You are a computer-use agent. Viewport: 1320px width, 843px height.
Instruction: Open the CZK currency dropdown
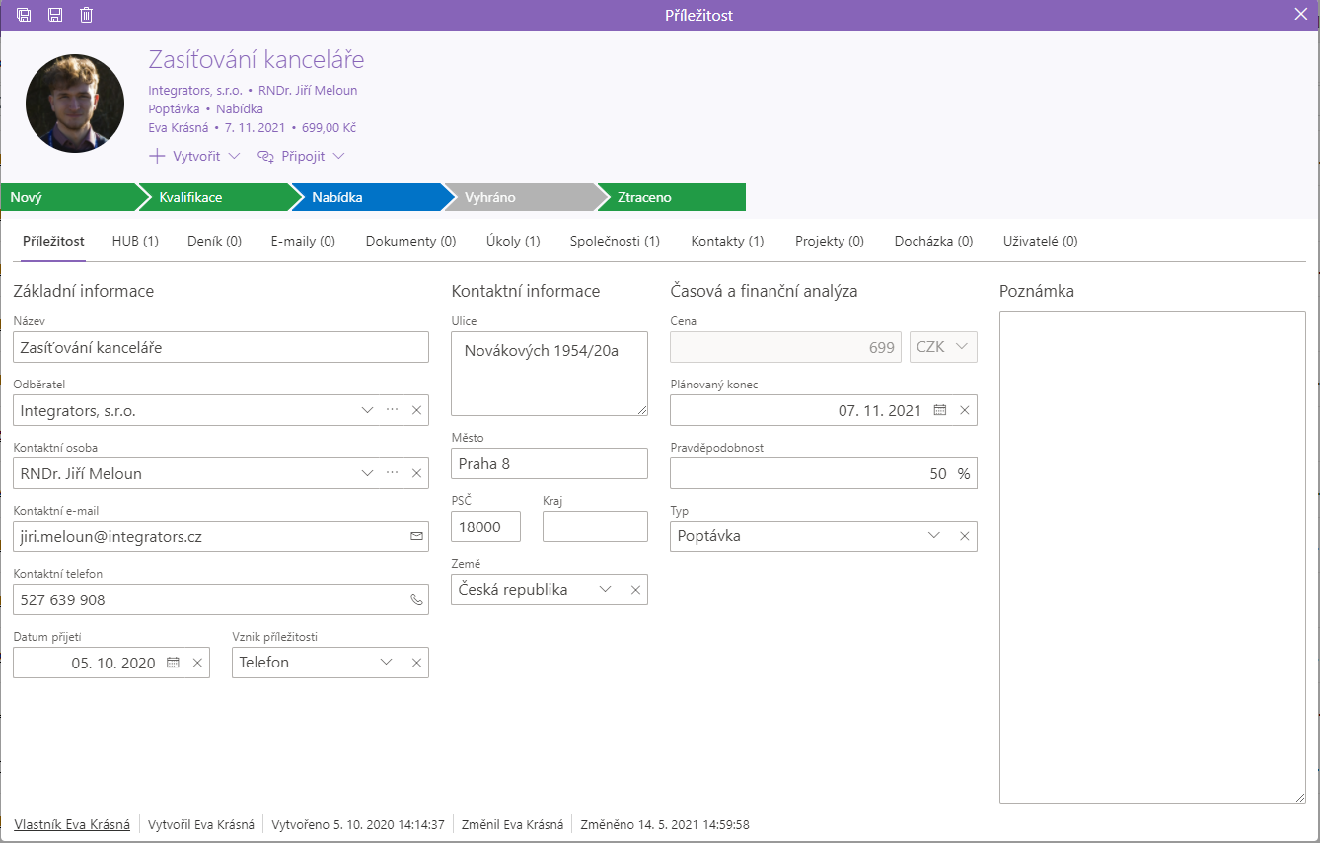pos(943,347)
